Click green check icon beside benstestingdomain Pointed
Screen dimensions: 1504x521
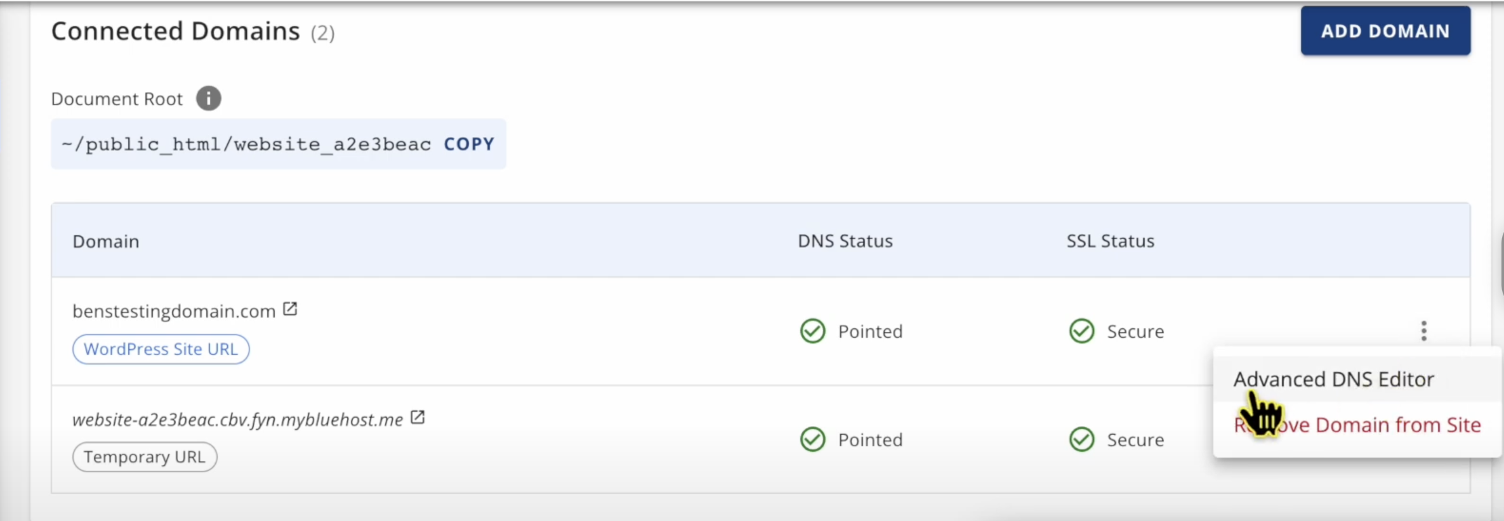tap(812, 331)
